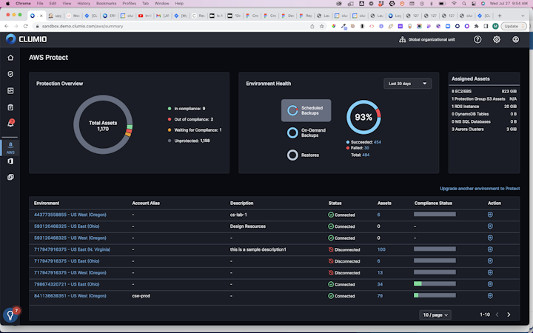Click action icon for 717947916375 Oregon row
The image size is (533, 333).
pos(490,272)
